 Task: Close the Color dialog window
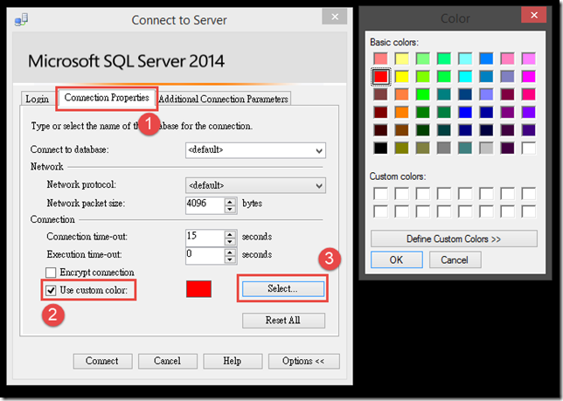(534, 15)
